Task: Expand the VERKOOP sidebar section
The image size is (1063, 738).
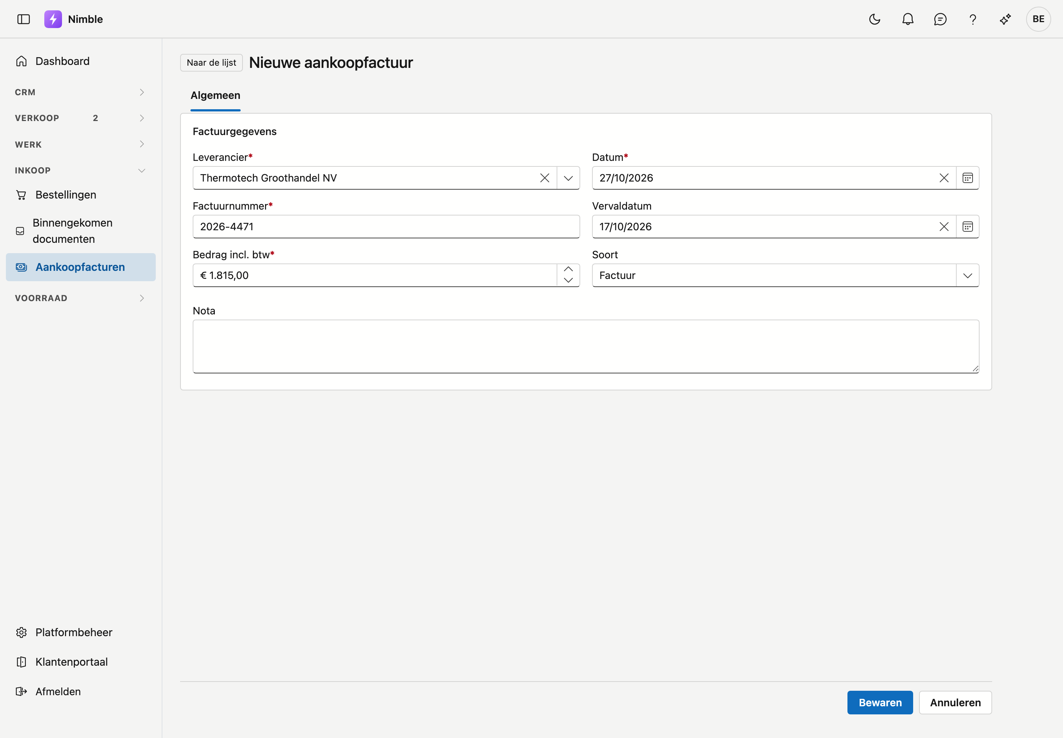Action: pos(80,118)
